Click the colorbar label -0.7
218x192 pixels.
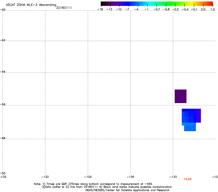click(157, 9)
